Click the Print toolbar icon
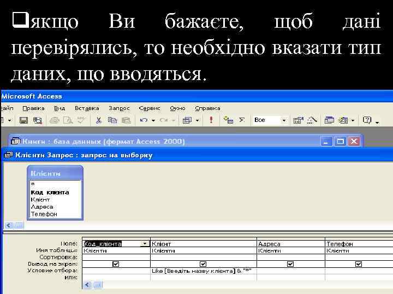 (54, 120)
